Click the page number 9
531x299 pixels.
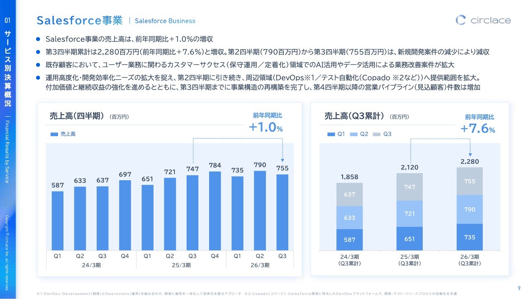pos(519,289)
